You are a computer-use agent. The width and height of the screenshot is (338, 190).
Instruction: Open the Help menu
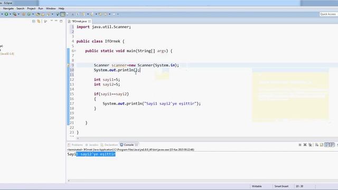click(61, 8)
